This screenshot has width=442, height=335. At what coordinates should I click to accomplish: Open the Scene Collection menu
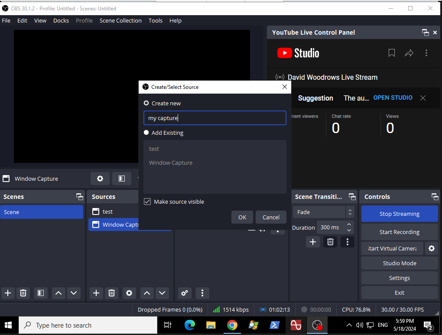pyautogui.click(x=120, y=20)
